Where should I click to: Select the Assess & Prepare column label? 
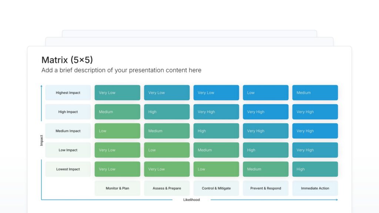pyautogui.click(x=167, y=188)
